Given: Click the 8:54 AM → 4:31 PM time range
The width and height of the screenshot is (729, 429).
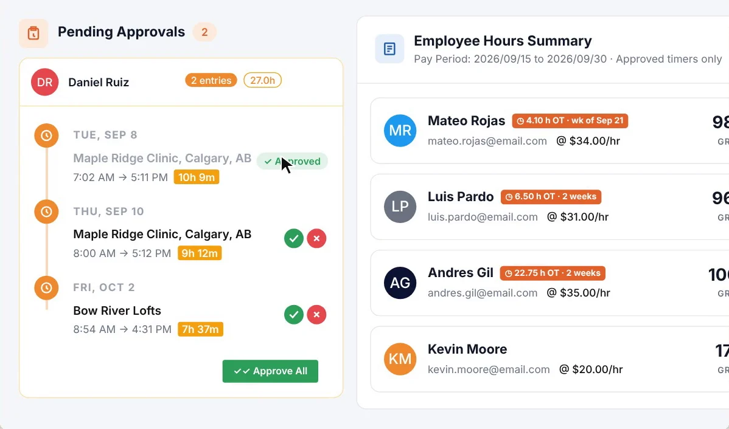Looking at the screenshot, I should point(122,329).
